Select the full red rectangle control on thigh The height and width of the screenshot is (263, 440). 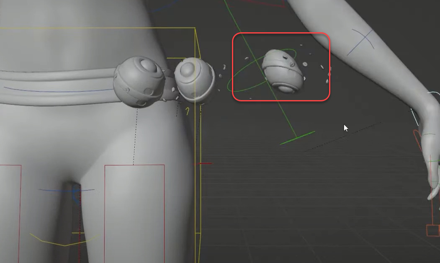(134, 165)
